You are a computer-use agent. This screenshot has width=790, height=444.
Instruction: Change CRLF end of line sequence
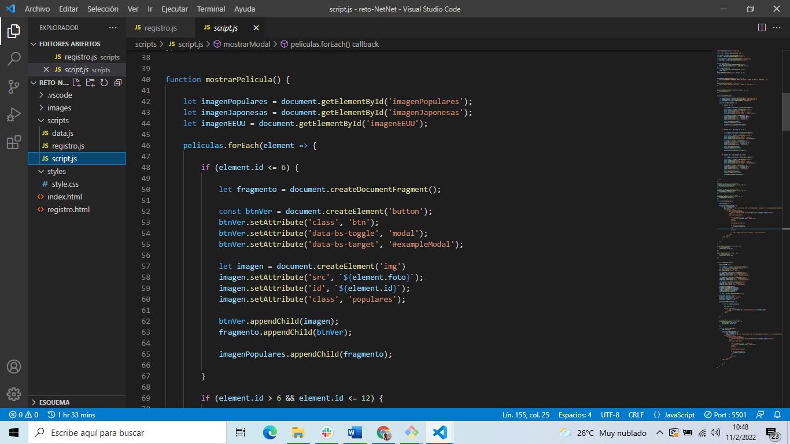tap(636, 415)
